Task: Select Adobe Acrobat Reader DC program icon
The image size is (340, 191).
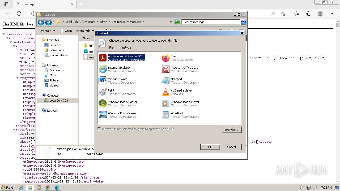Action: click(103, 58)
